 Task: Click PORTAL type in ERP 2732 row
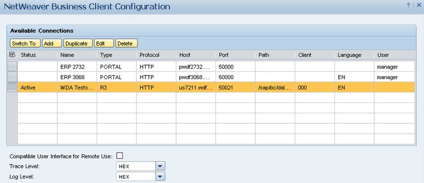(x=116, y=67)
